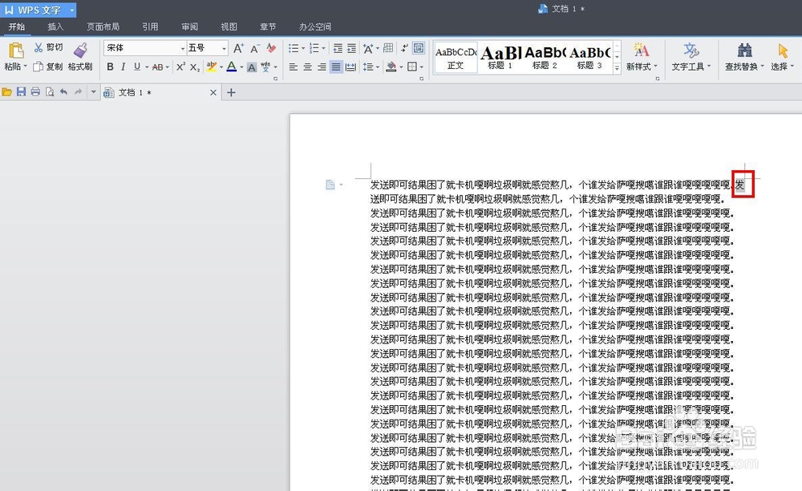Click the Print icon in quick toolbar
This screenshot has height=491, width=802.
click(35, 92)
